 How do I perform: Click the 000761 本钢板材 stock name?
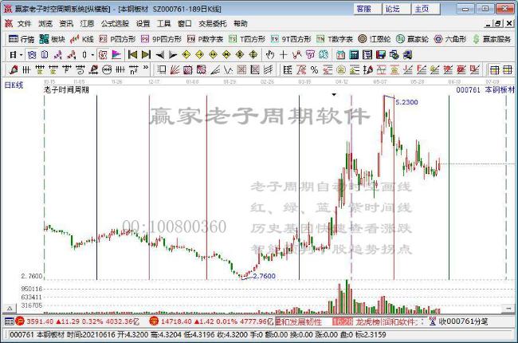click(x=485, y=89)
